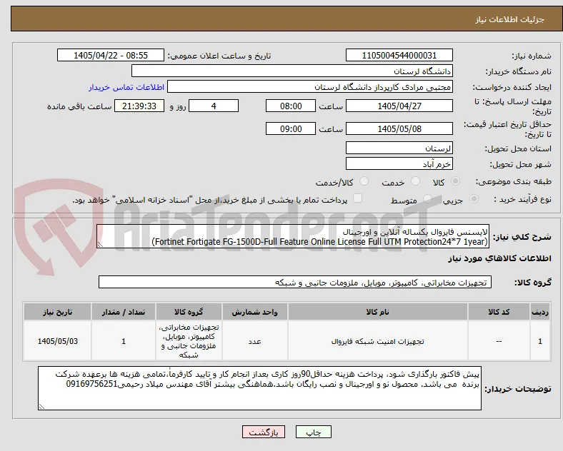The height and width of the screenshot is (451, 563).
Task: Select the متوسط purchase type radio
Action: pyautogui.click(x=427, y=198)
